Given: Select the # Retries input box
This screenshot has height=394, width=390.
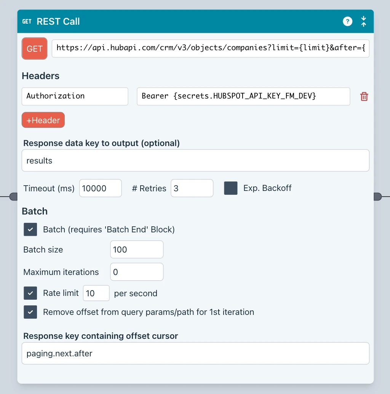Looking at the screenshot, I should coord(192,188).
